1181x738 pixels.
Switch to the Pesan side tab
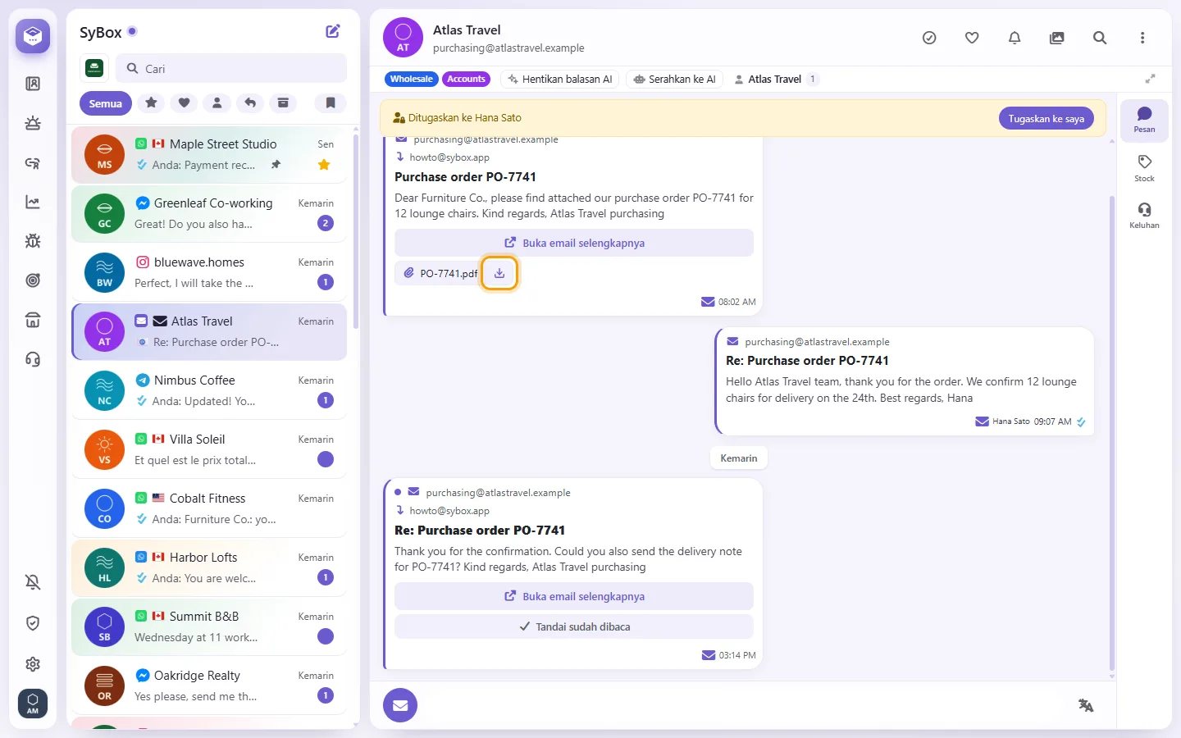(x=1144, y=120)
